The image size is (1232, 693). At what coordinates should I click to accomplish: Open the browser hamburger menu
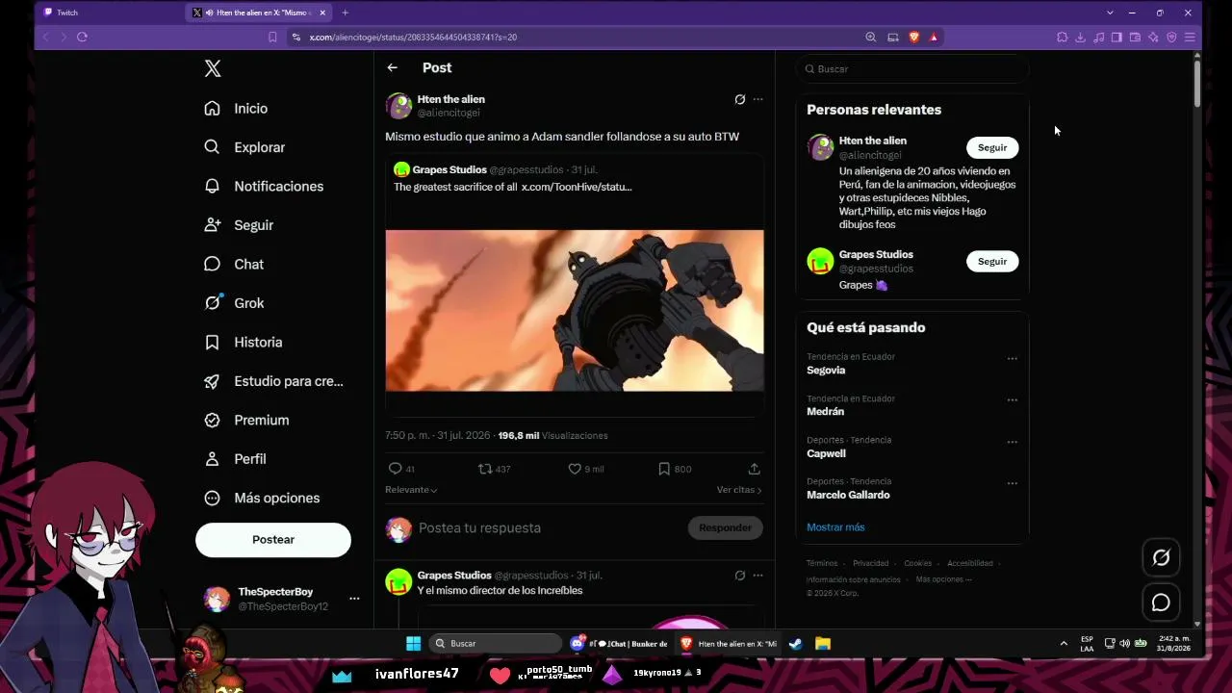click(1190, 37)
